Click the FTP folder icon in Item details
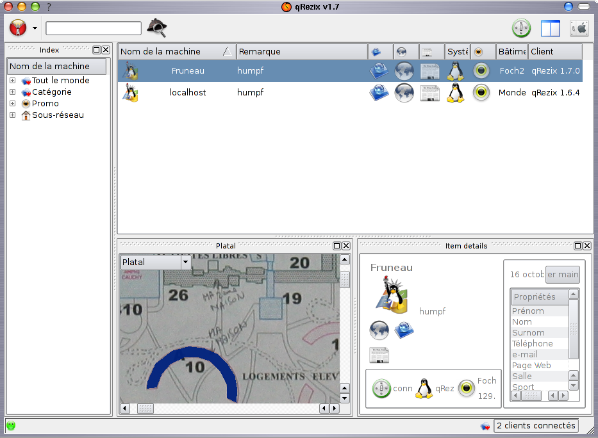 click(x=404, y=330)
